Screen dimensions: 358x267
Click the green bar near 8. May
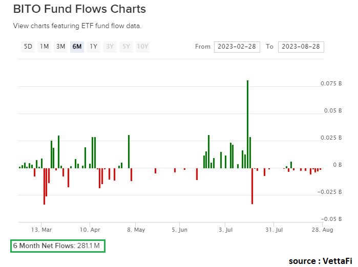129,151
